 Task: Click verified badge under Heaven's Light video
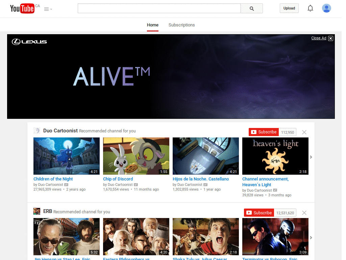(x=275, y=190)
